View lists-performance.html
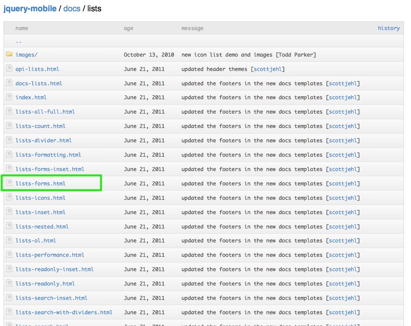The width and height of the screenshot is (411, 326). point(50,255)
